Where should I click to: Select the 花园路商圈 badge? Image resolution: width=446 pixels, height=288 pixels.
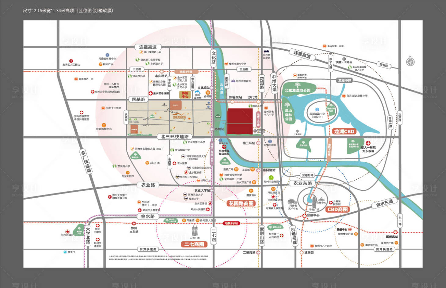pyautogui.click(x=241, y=203)
